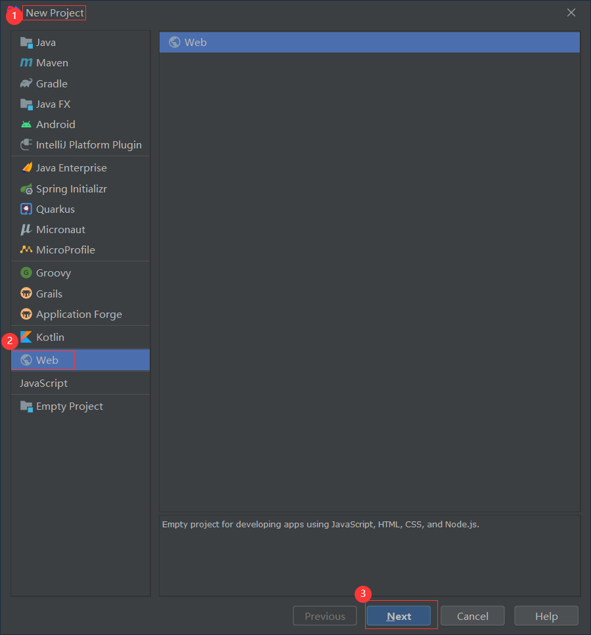This screenshot has width=591, height=635.
Task: Pick Micronaut project type
Action: pyautogui.click(x=81, y=229)
